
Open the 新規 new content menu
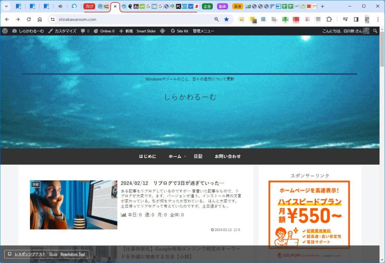(x=126, y=31)
